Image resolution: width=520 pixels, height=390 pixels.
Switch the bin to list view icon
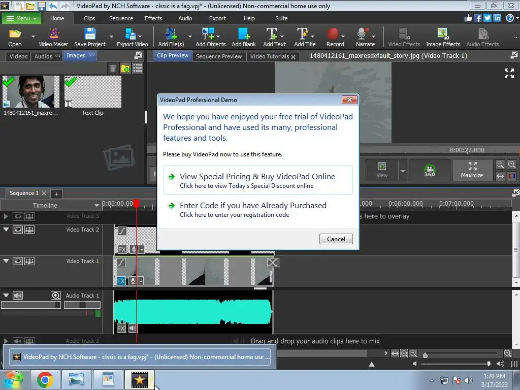(137, 69)
